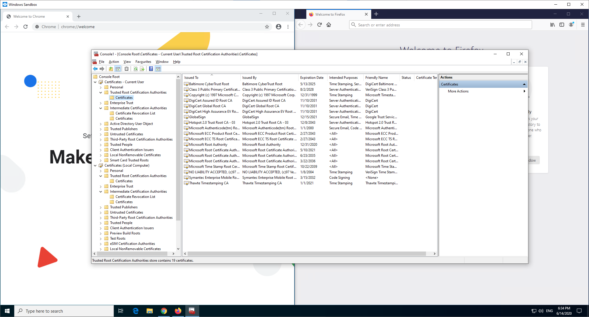The image size is (589, 317).
Task: Click the MMC Back arrow icon
Action: tap(95, 69)
